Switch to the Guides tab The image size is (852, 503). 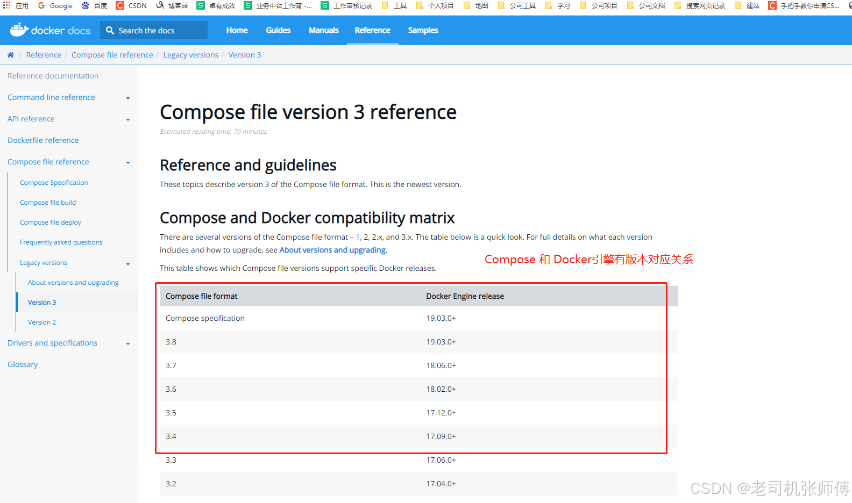coord(278,30)
